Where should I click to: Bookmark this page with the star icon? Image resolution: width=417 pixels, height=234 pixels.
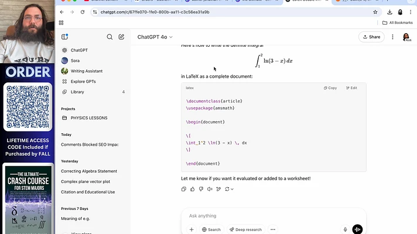375,12
